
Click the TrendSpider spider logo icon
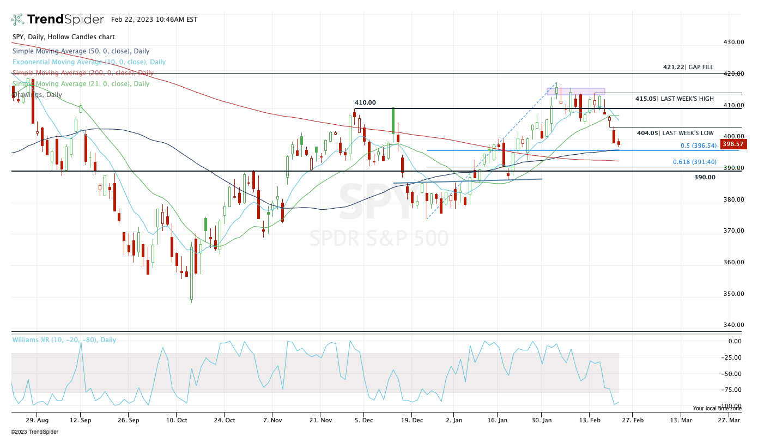(x=18, y=20)
